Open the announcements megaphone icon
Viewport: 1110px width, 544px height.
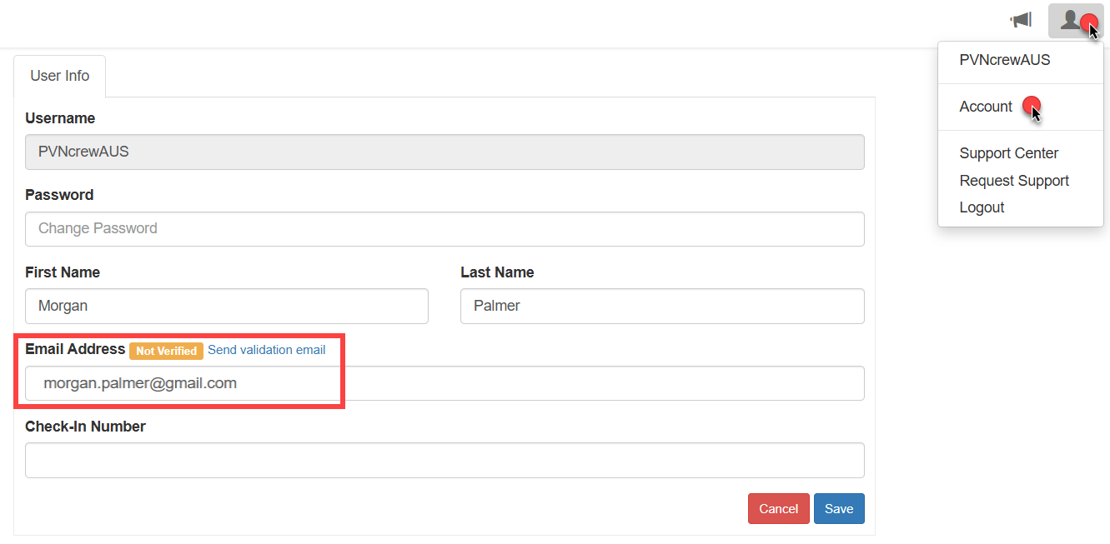(1021, 19)
